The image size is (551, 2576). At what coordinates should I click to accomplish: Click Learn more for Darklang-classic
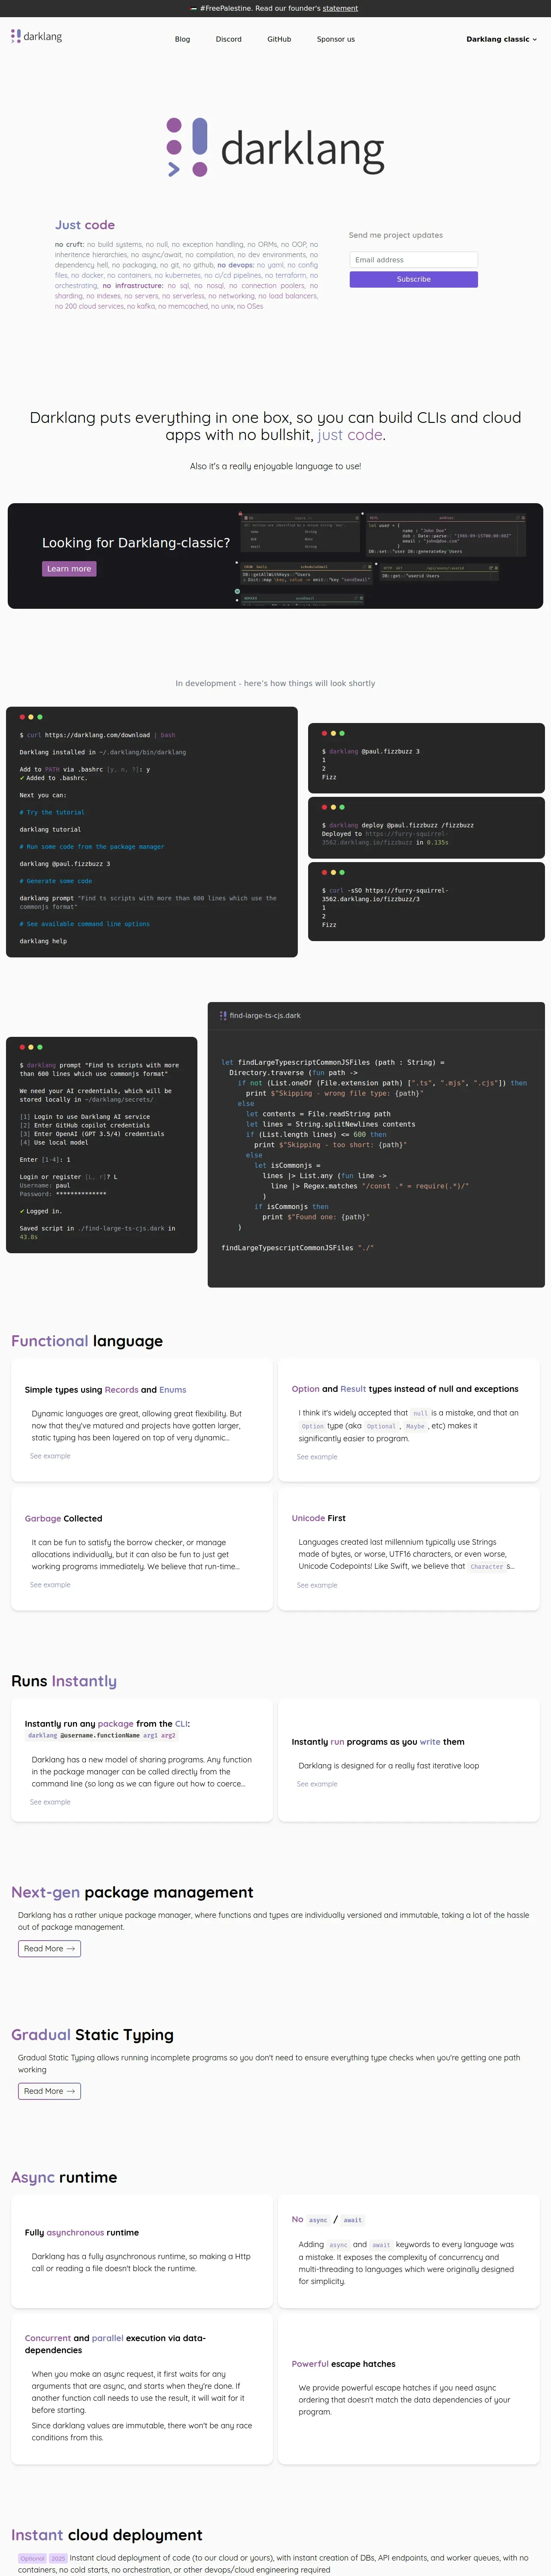tap(69, 569)
